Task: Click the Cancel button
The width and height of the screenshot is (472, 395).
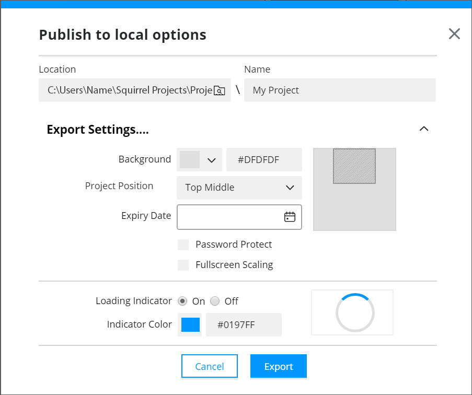Action: [210, 366]
